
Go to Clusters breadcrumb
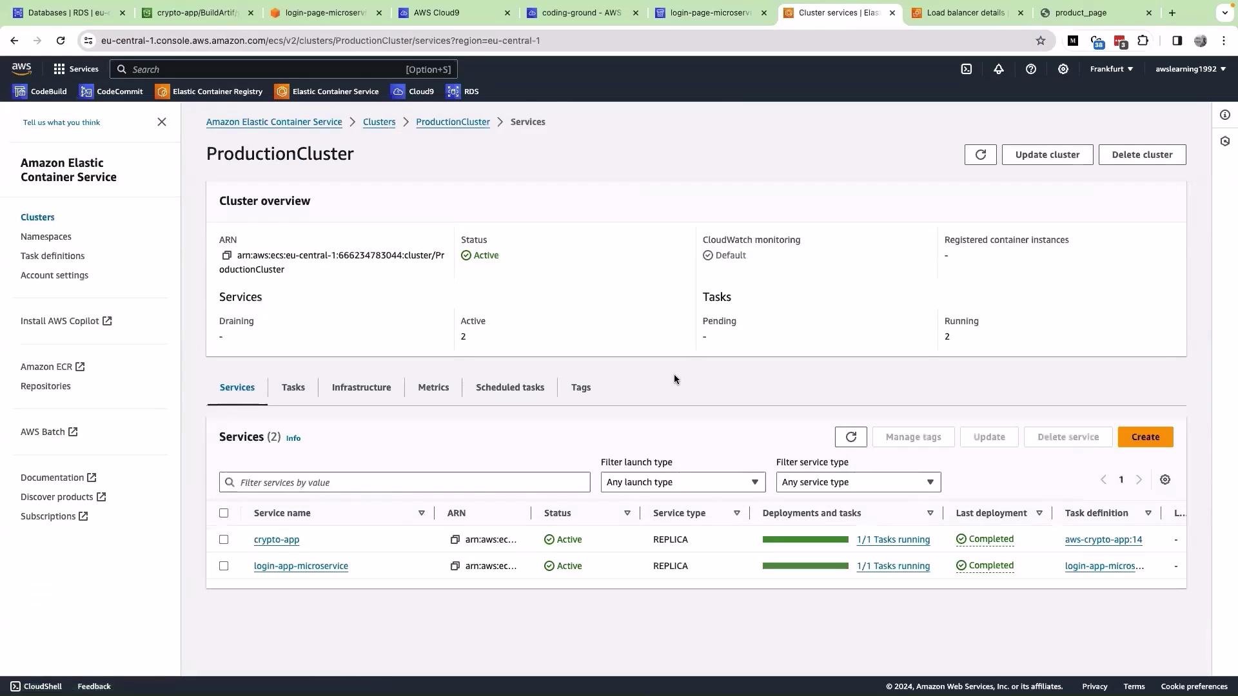pos(379,122)
